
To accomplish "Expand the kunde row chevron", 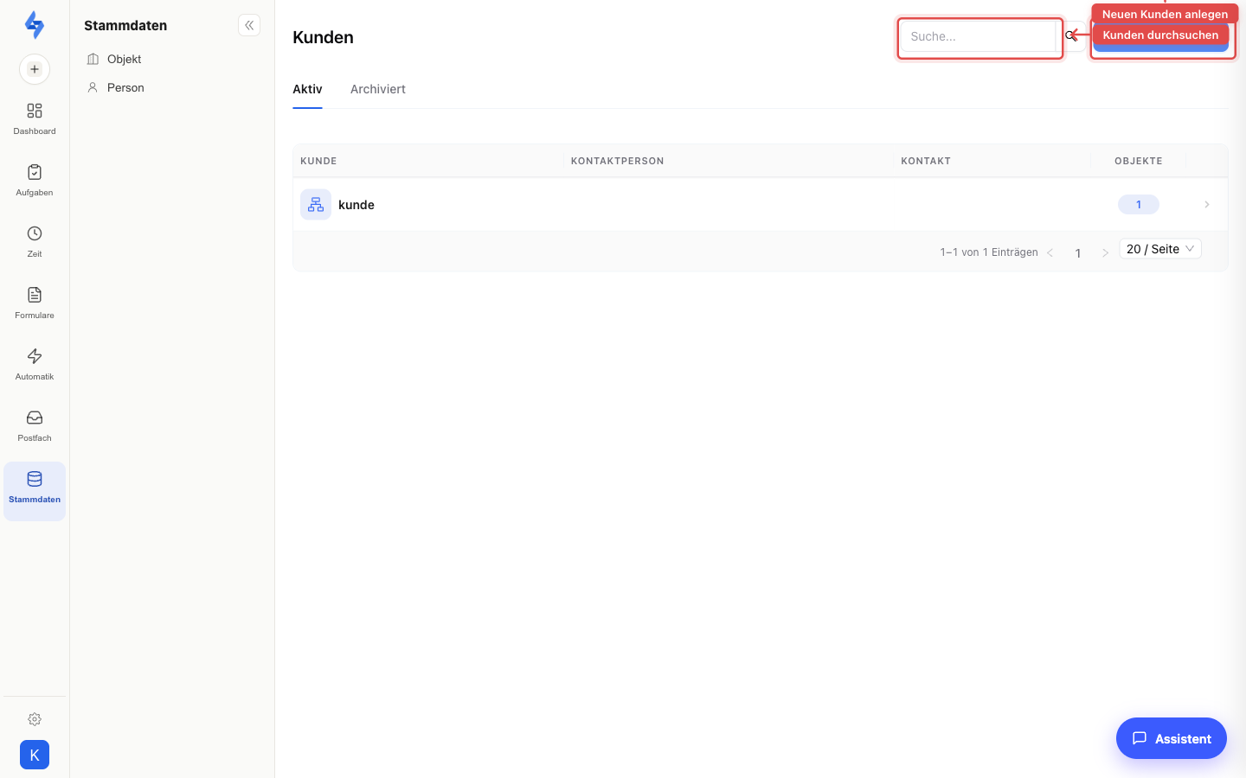I will [1207, 205].
